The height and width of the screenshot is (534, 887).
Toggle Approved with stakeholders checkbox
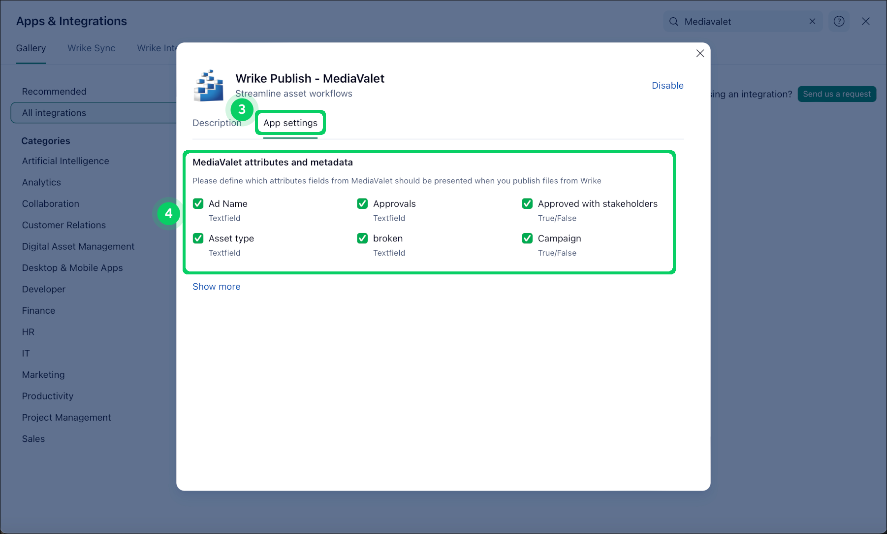click(527, 204)
